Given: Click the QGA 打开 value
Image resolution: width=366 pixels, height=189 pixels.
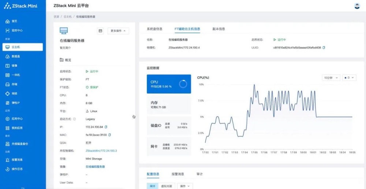Looking at the screenshot, I should tap(89, 143).
